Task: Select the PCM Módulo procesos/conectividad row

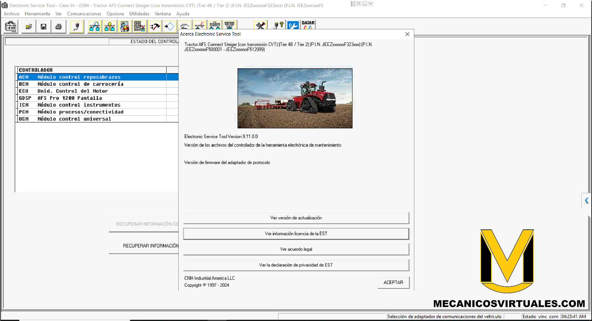Action: (98, 112)
